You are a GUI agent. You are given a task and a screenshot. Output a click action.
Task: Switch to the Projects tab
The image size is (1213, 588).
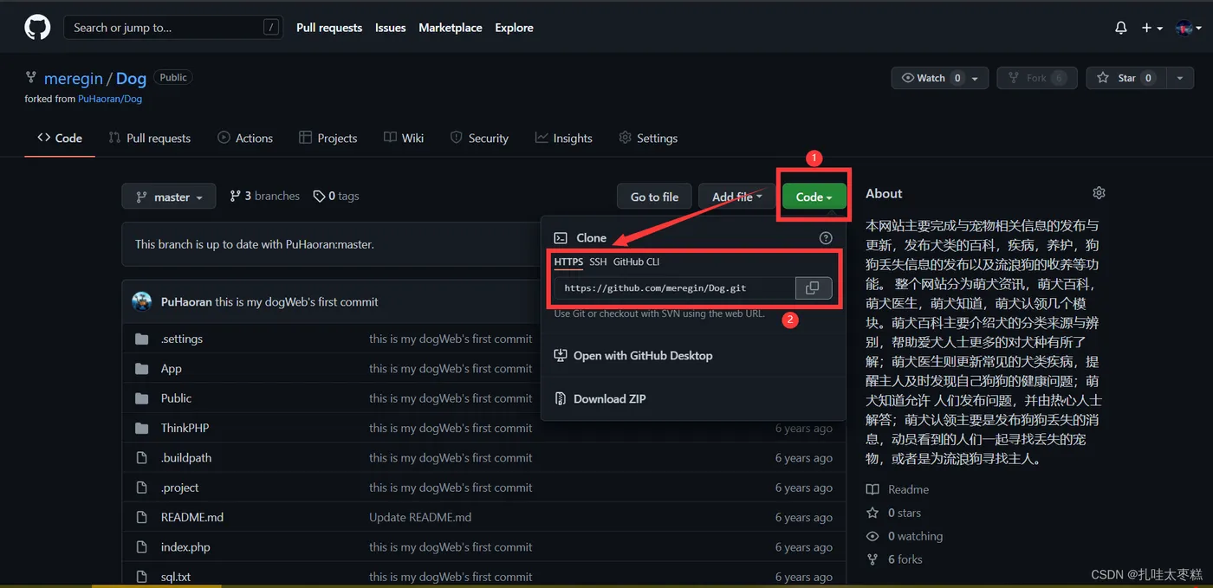pos(328,138)
